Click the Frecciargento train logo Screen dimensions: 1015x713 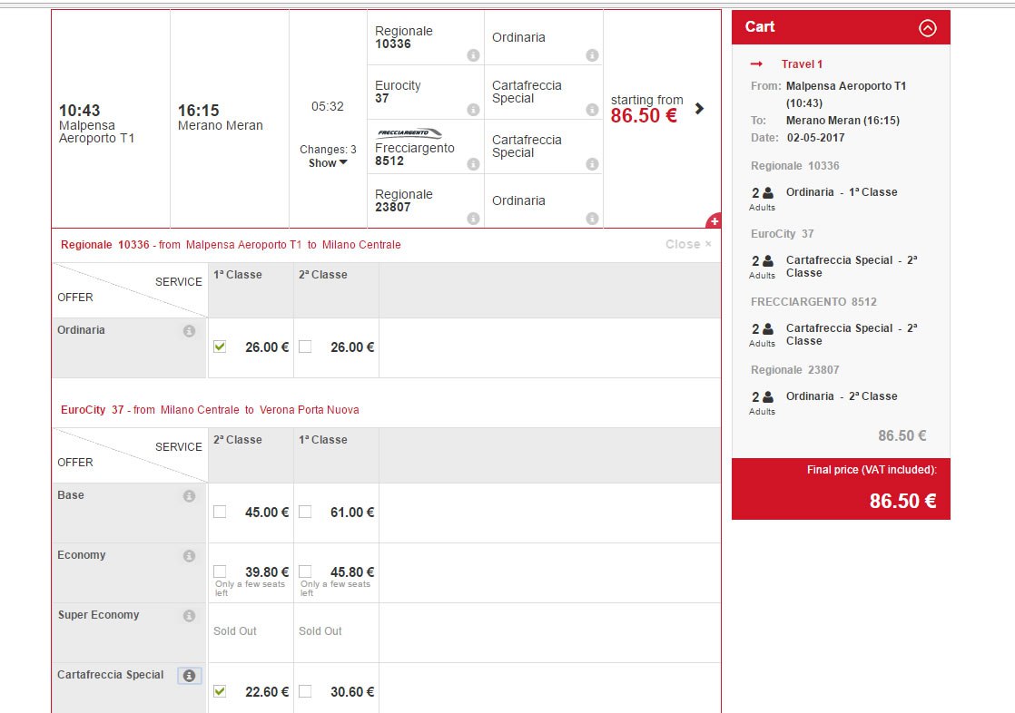point(409,133)
